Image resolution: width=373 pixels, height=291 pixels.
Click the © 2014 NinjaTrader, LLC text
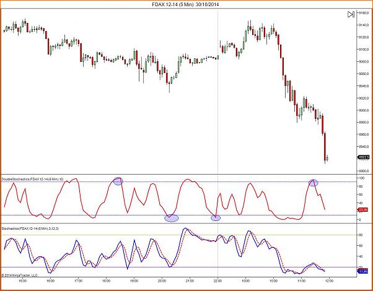pos(19,275)
